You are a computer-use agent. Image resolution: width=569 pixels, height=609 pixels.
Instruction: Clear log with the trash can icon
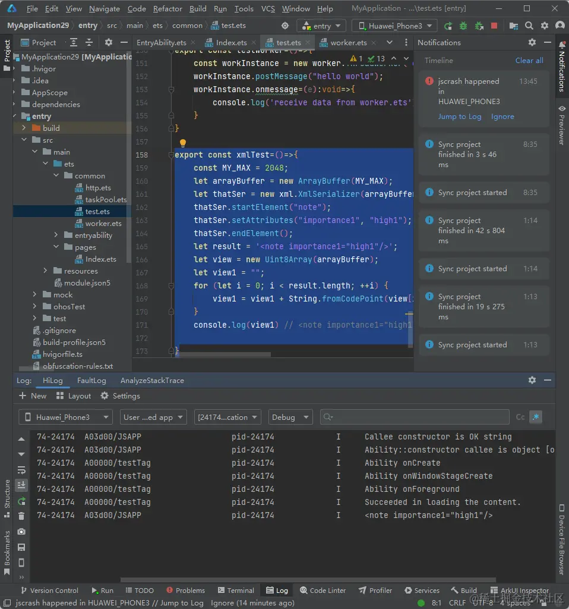pyautogui.click(x=21, y=516)
